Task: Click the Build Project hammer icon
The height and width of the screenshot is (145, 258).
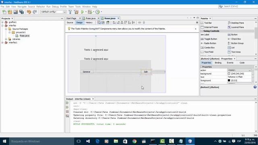Action: pyautogui.click(x=70, y=12)
